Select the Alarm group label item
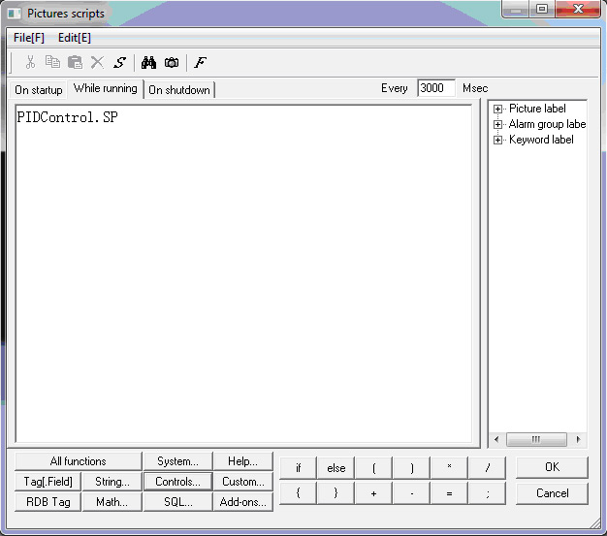607x536 pixels. pyautogui.click(x=547, y=124)
